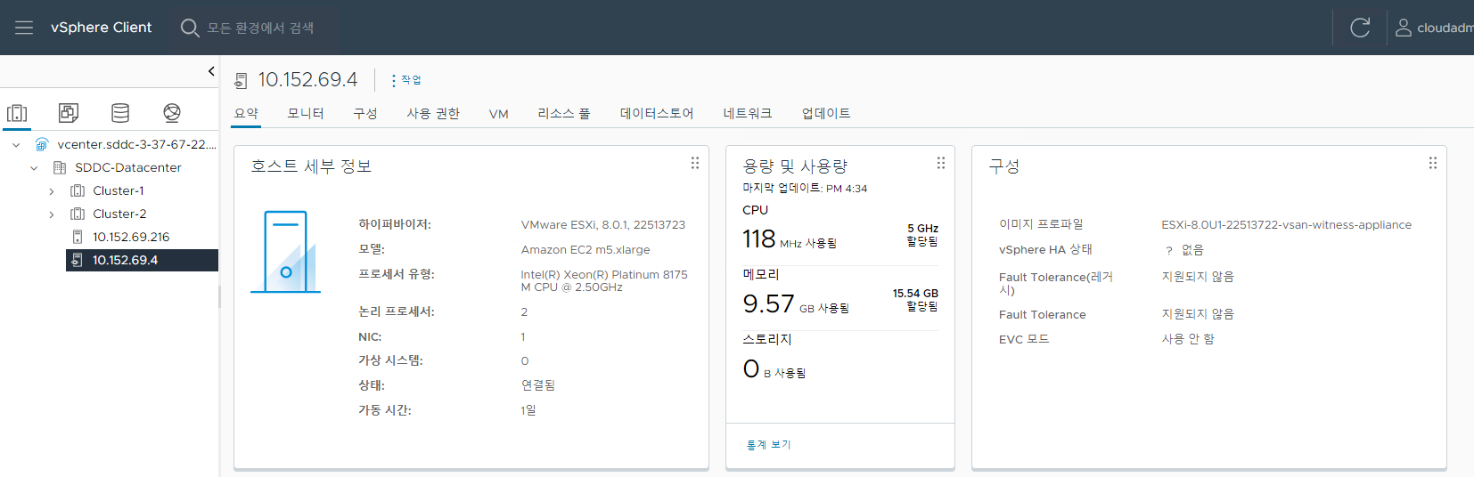Expand the Cluster-1 tree node

[x=52, y=190]
